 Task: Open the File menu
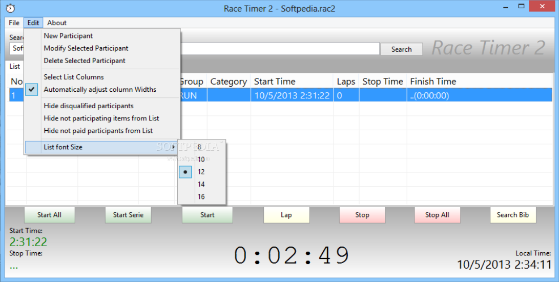(14, 23)
